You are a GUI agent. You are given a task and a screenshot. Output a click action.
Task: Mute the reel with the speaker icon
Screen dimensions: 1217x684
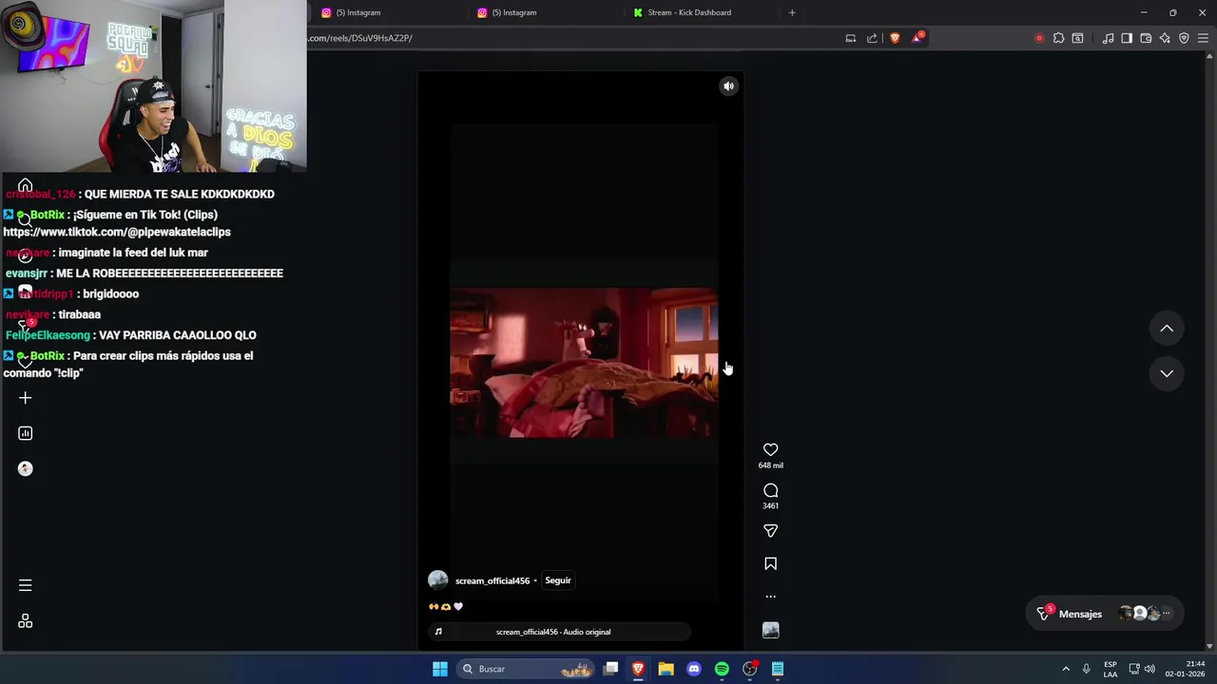(728, 85)
